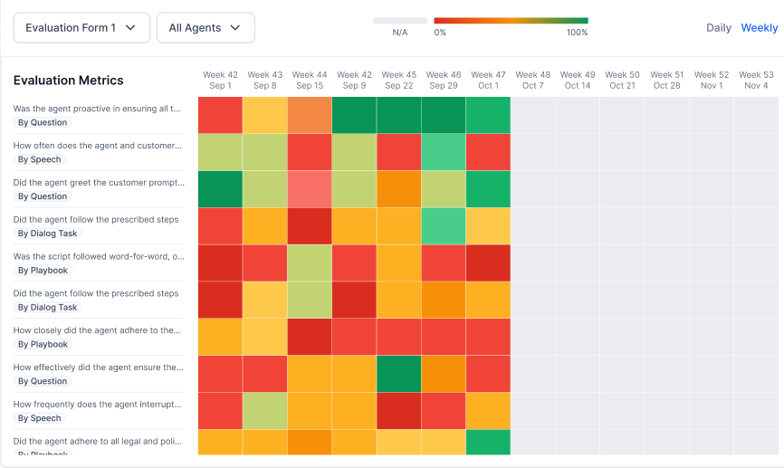Screen dimensions: 784x468
Task: Click the Week 42 Sep 1 column header
Action: point(220,80)
